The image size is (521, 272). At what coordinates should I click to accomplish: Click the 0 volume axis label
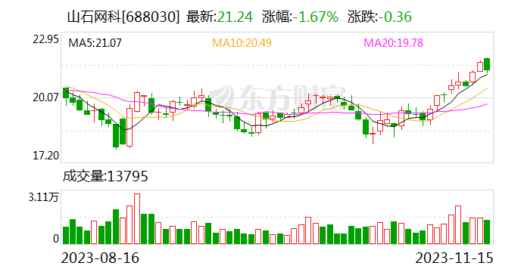coord(56,239)
